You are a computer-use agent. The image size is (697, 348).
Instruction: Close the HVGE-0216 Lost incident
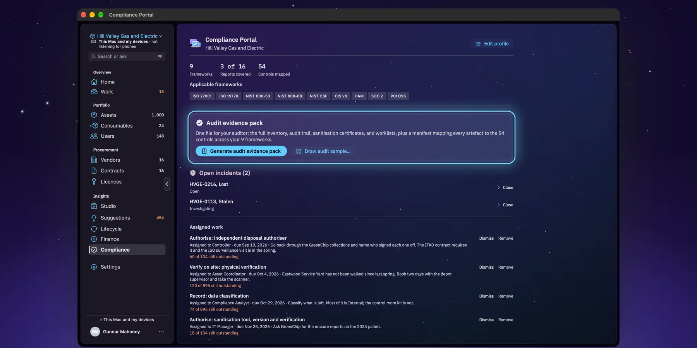[x=508, y=188]
